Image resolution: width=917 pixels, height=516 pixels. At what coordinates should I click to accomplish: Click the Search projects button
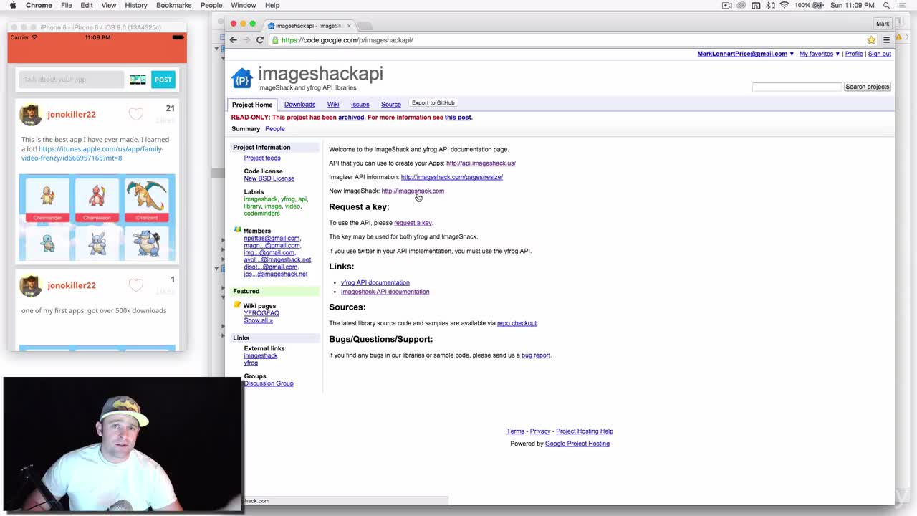point(867,87)
